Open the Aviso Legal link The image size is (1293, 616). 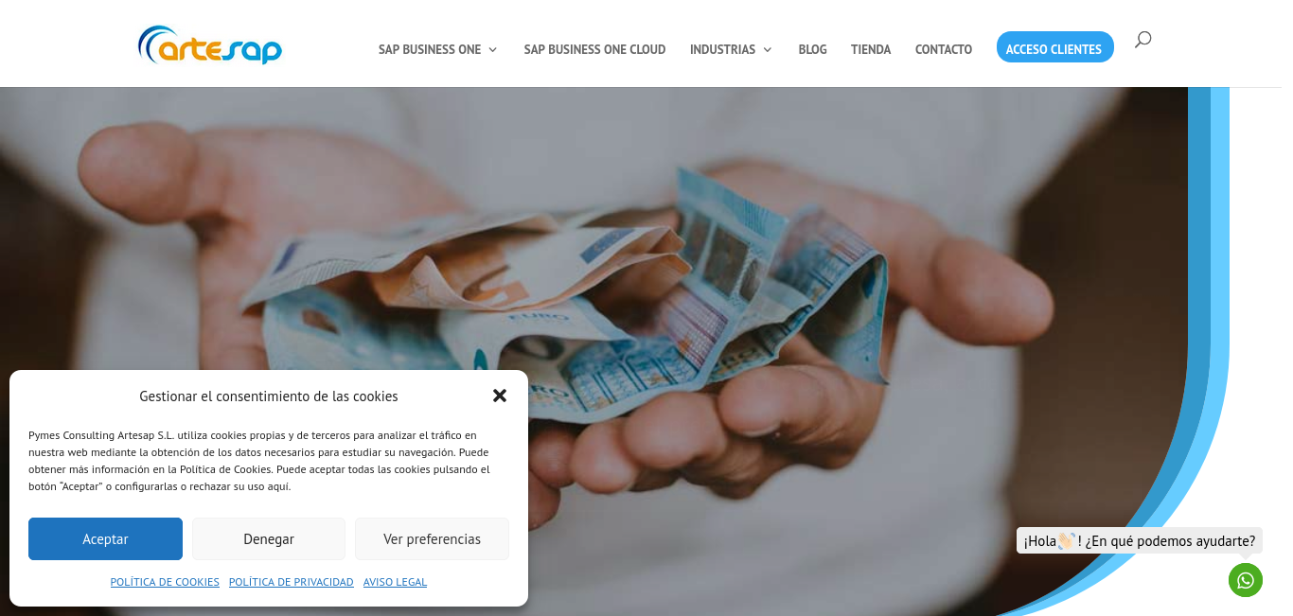point(395,582)
